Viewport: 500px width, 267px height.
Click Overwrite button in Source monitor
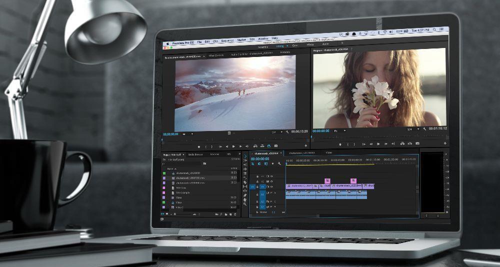pyautogui.click(x=262, y=146)
